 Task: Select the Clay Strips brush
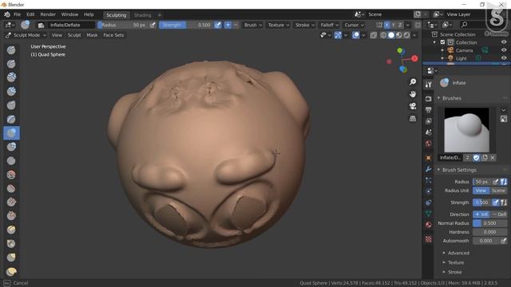coord(11,91)
